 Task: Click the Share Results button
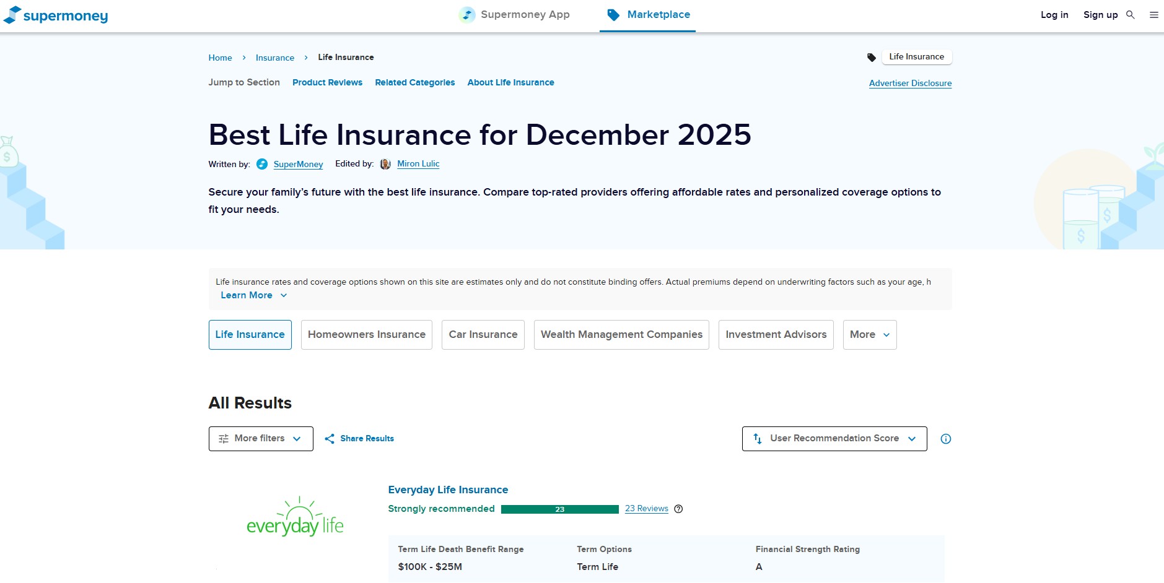coord(359,439)
